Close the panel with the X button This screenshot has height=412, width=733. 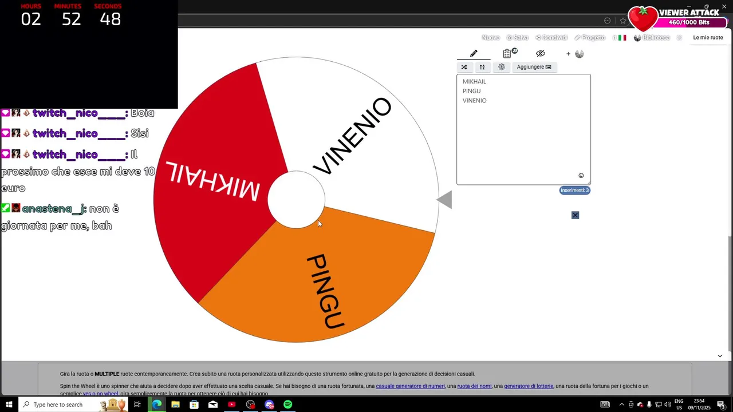(576, 215)
